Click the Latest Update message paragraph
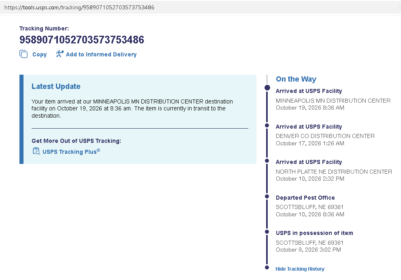 [132, 109]
